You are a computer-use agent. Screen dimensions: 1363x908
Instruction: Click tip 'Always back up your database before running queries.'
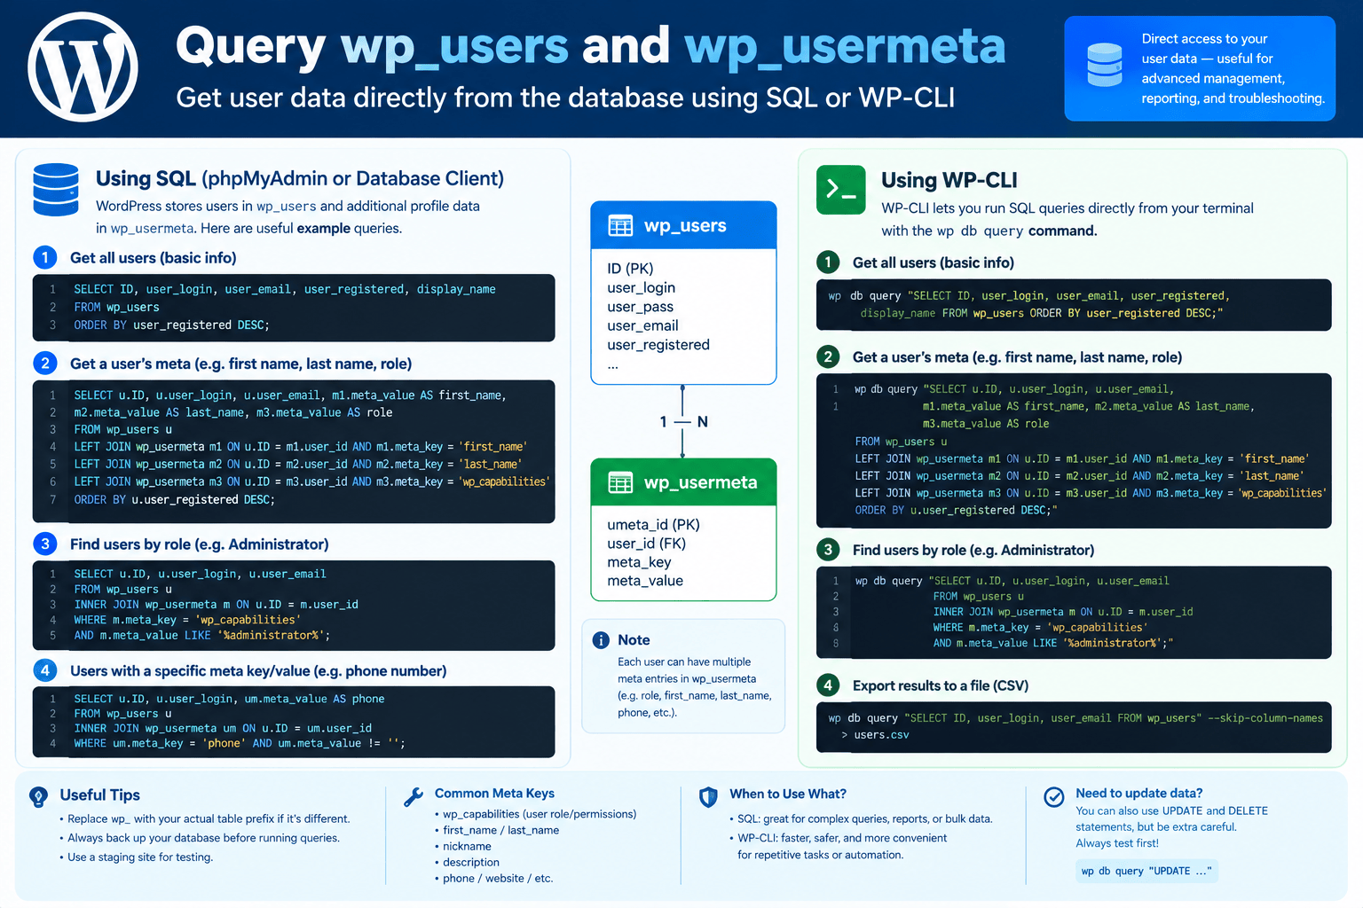(204, 838)
